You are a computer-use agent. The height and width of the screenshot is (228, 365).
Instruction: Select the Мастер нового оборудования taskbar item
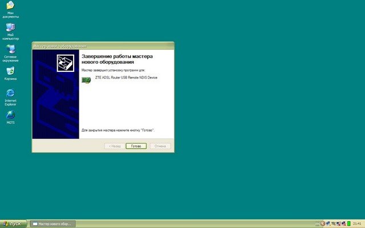[x=52, y=223]
